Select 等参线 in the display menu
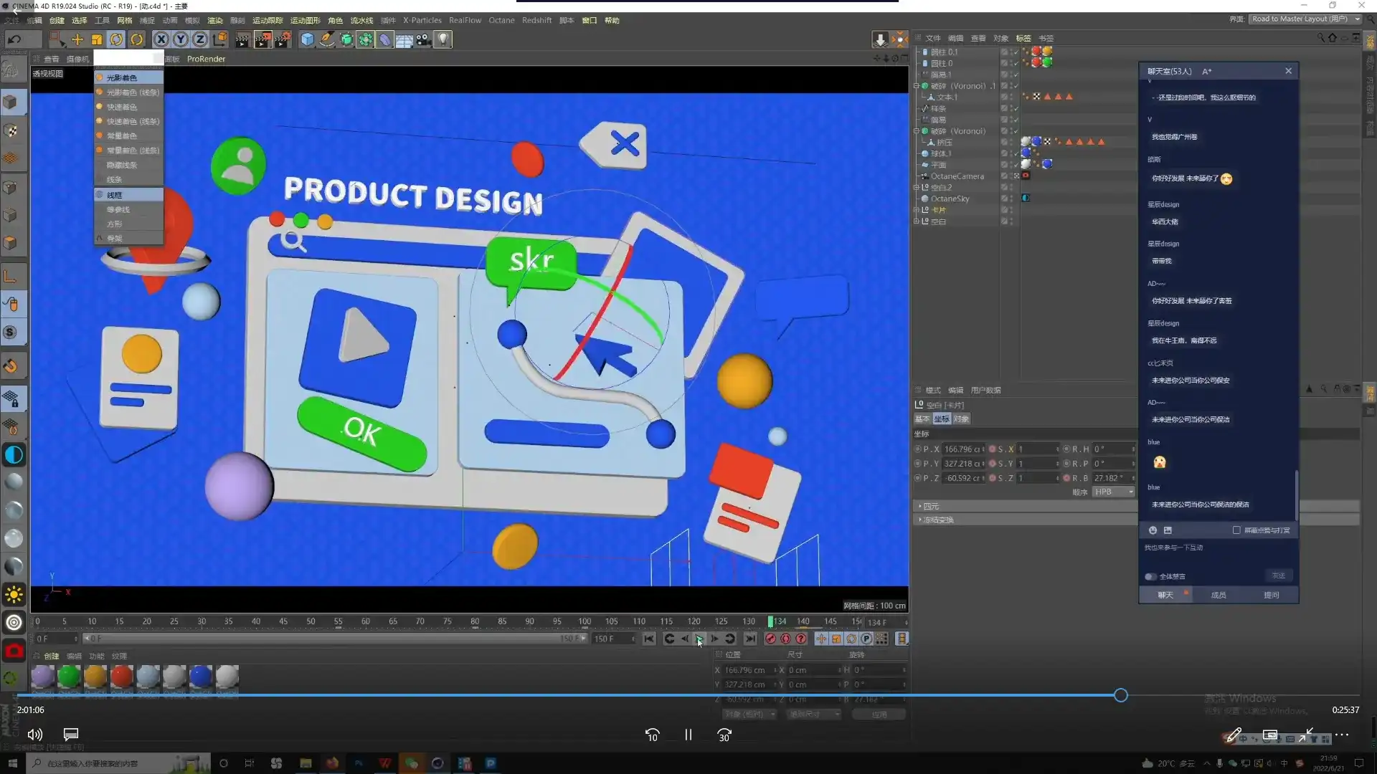 coord(118,209)
